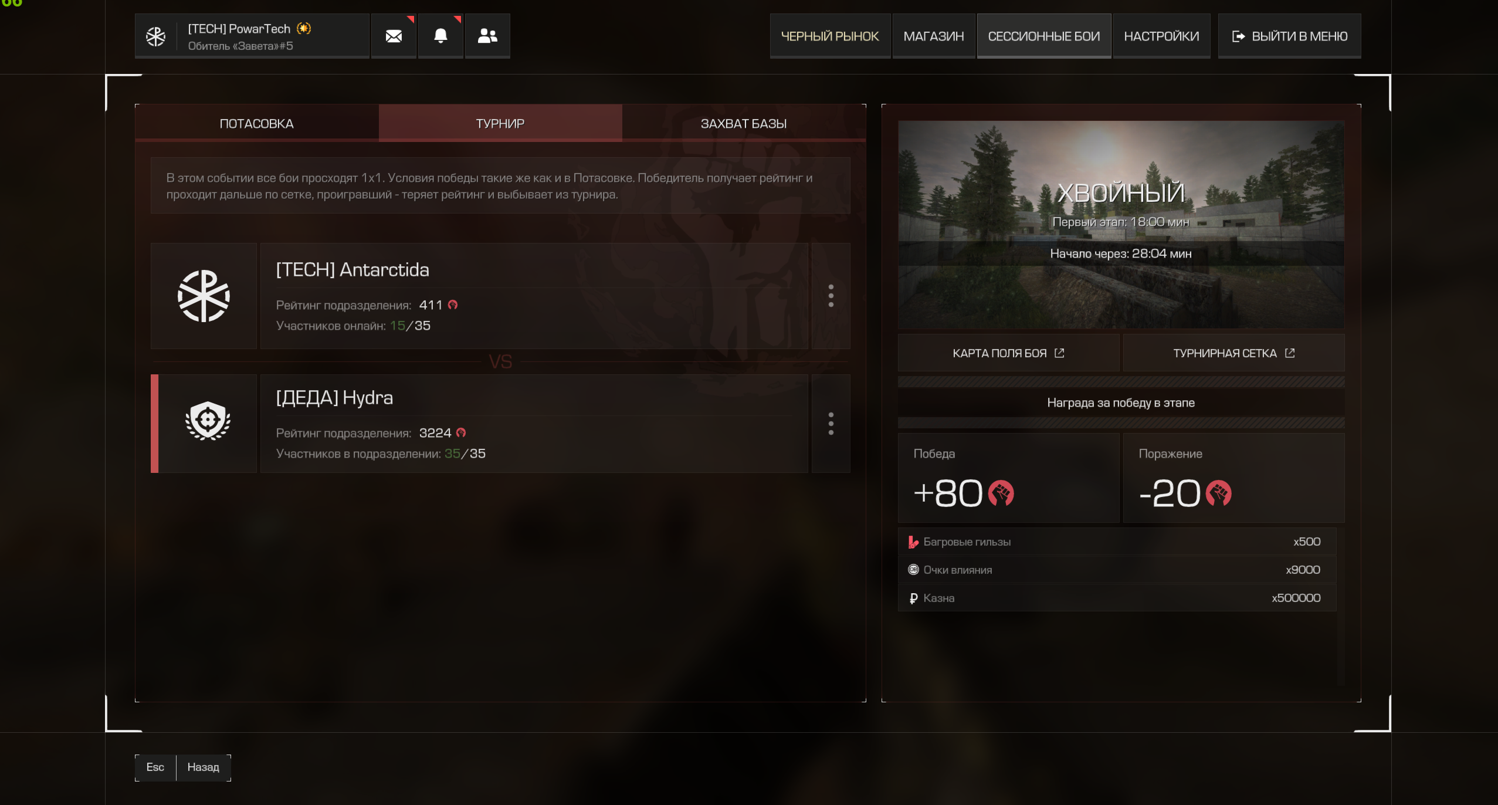Click the red fist icon next to -20
This screenshot has width=1498, height=805.
point(1218,493)
